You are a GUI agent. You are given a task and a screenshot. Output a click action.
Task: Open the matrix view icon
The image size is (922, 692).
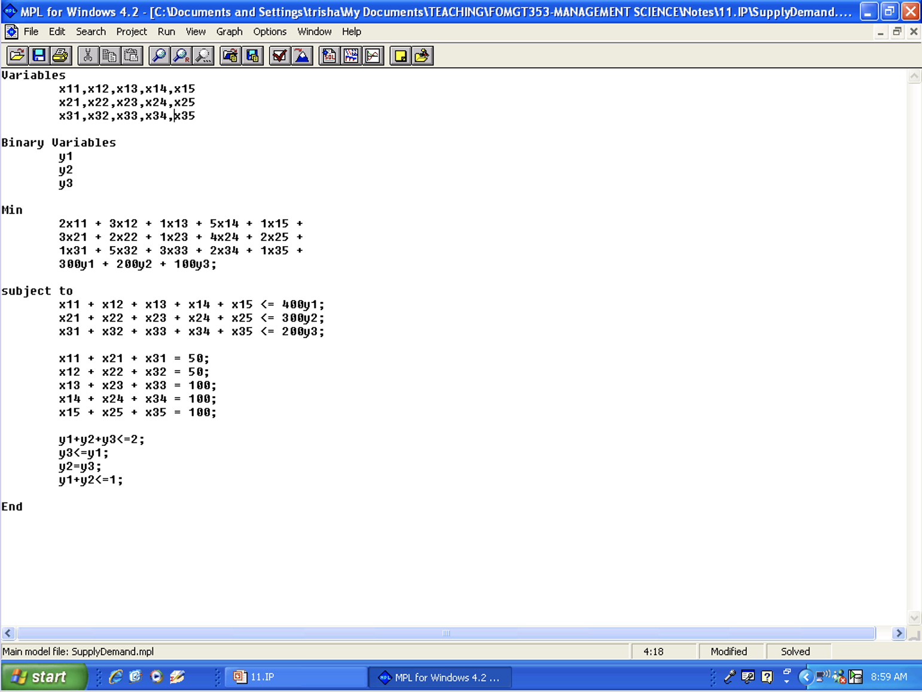tap(351, 56)
